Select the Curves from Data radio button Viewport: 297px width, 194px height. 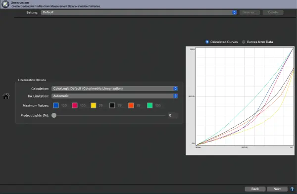pyautogui.click(x=244, y=42)
